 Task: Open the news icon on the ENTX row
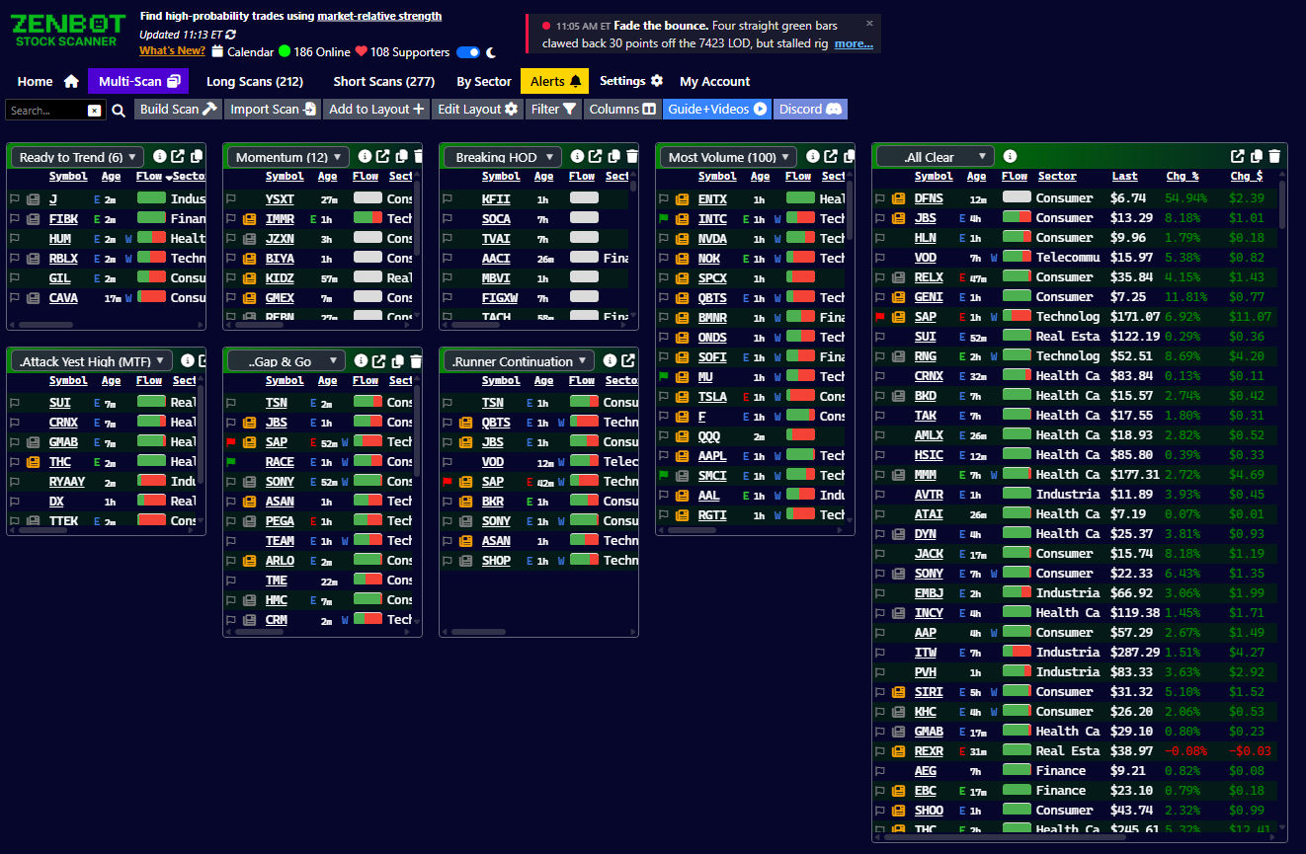[683, 199]
